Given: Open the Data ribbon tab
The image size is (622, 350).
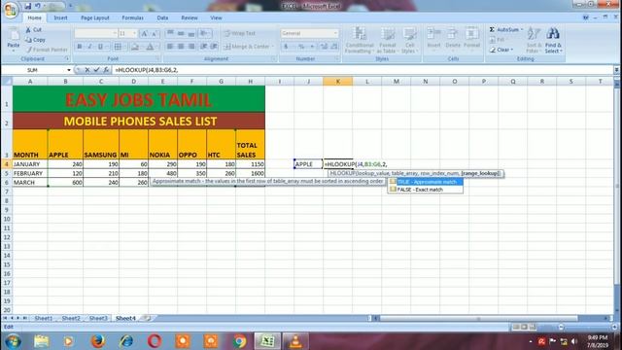Looking at the screenshot, I should click(x=162, y=17).
